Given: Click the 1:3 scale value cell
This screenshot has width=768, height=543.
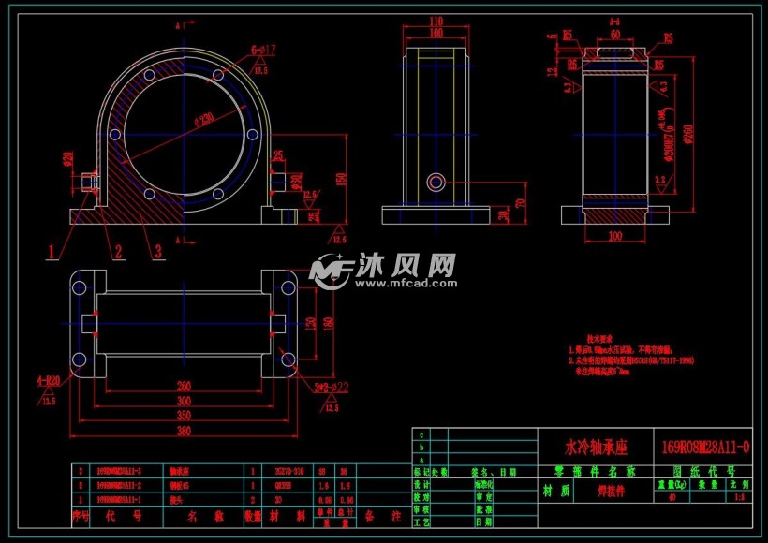Looking at the screenshot, I should coord(739,495).
